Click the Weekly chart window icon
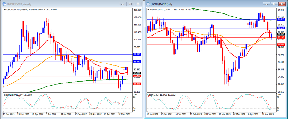 click(4, 4)
